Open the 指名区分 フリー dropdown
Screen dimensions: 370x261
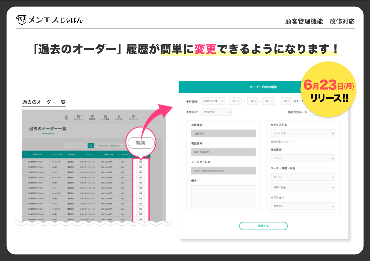[303, 158]
